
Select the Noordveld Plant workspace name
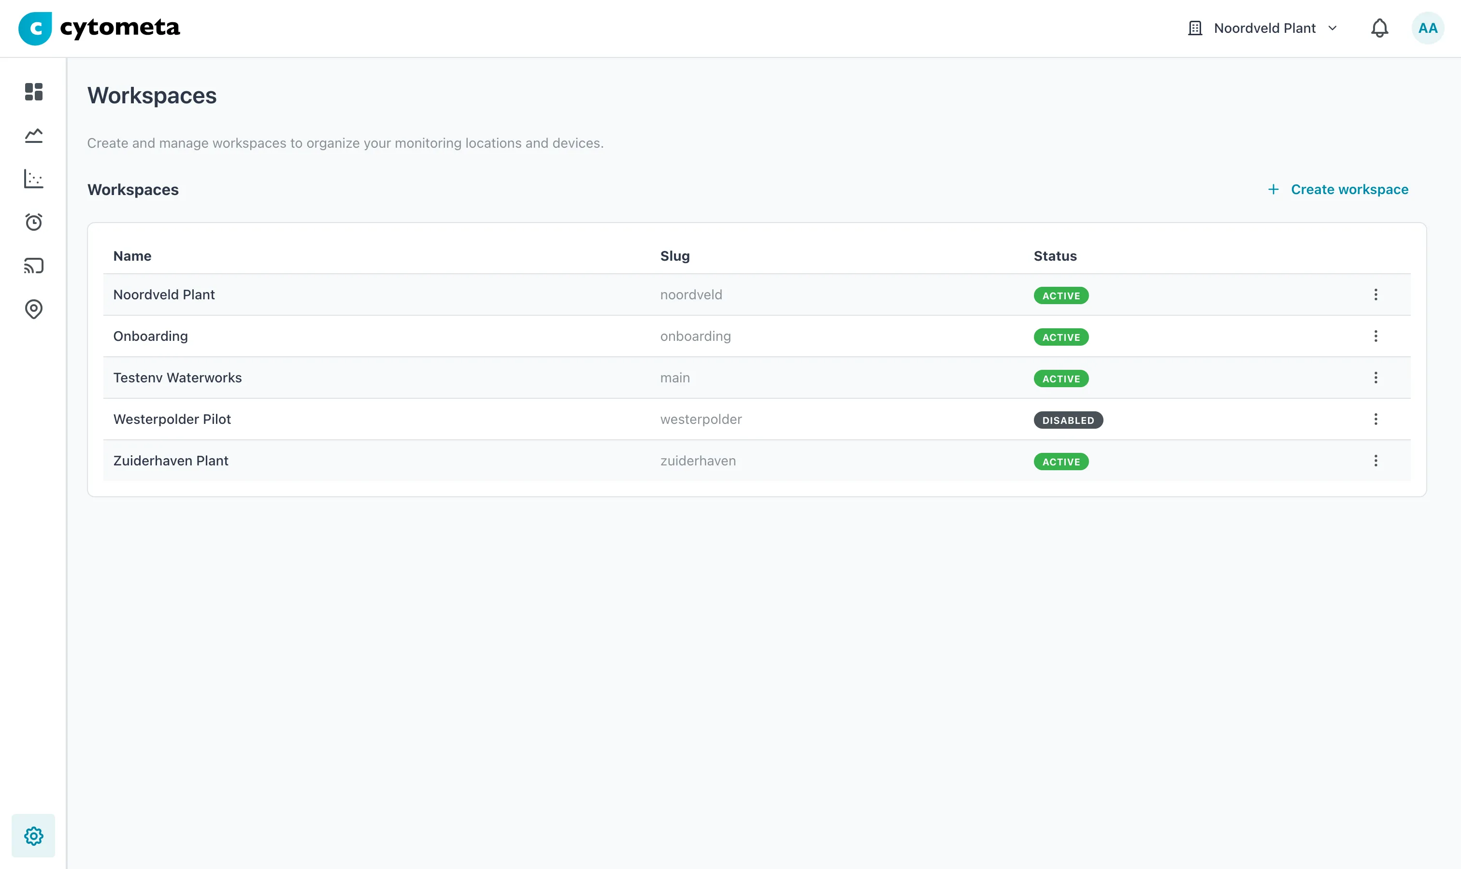164,294
